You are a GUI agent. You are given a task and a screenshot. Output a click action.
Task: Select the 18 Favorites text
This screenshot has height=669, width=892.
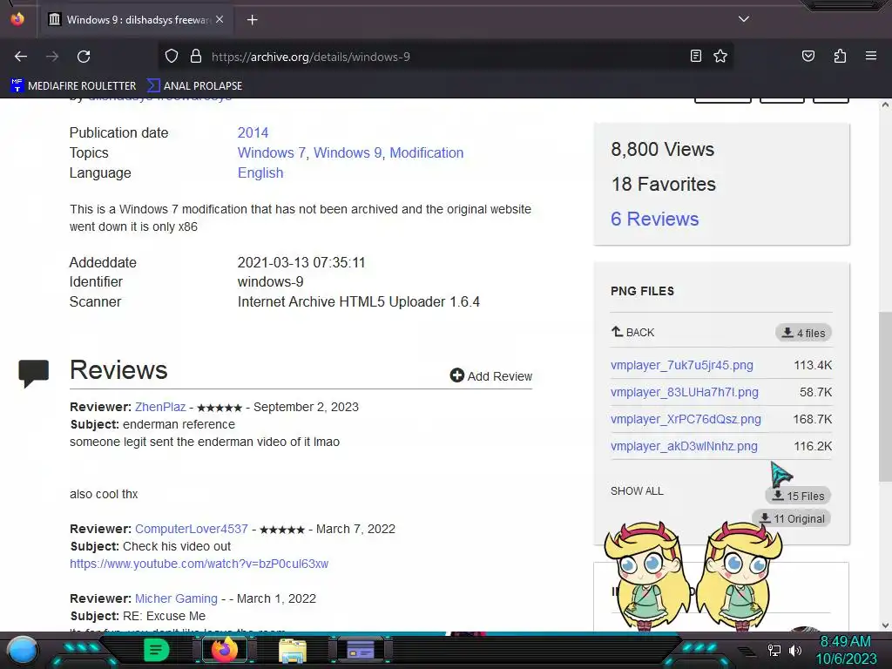click(x=663, y=185)
